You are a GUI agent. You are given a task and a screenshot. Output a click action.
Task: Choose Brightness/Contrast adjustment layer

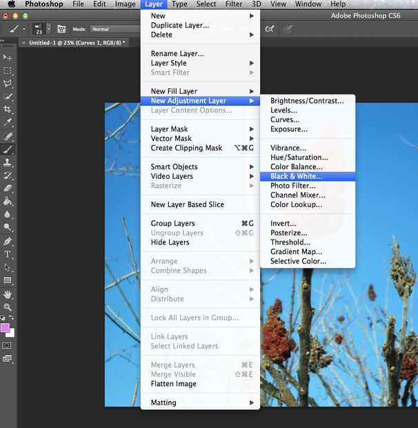click(x=308, y=101)
